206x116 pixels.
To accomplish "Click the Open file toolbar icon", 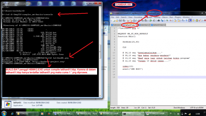I will coord(117,20).
